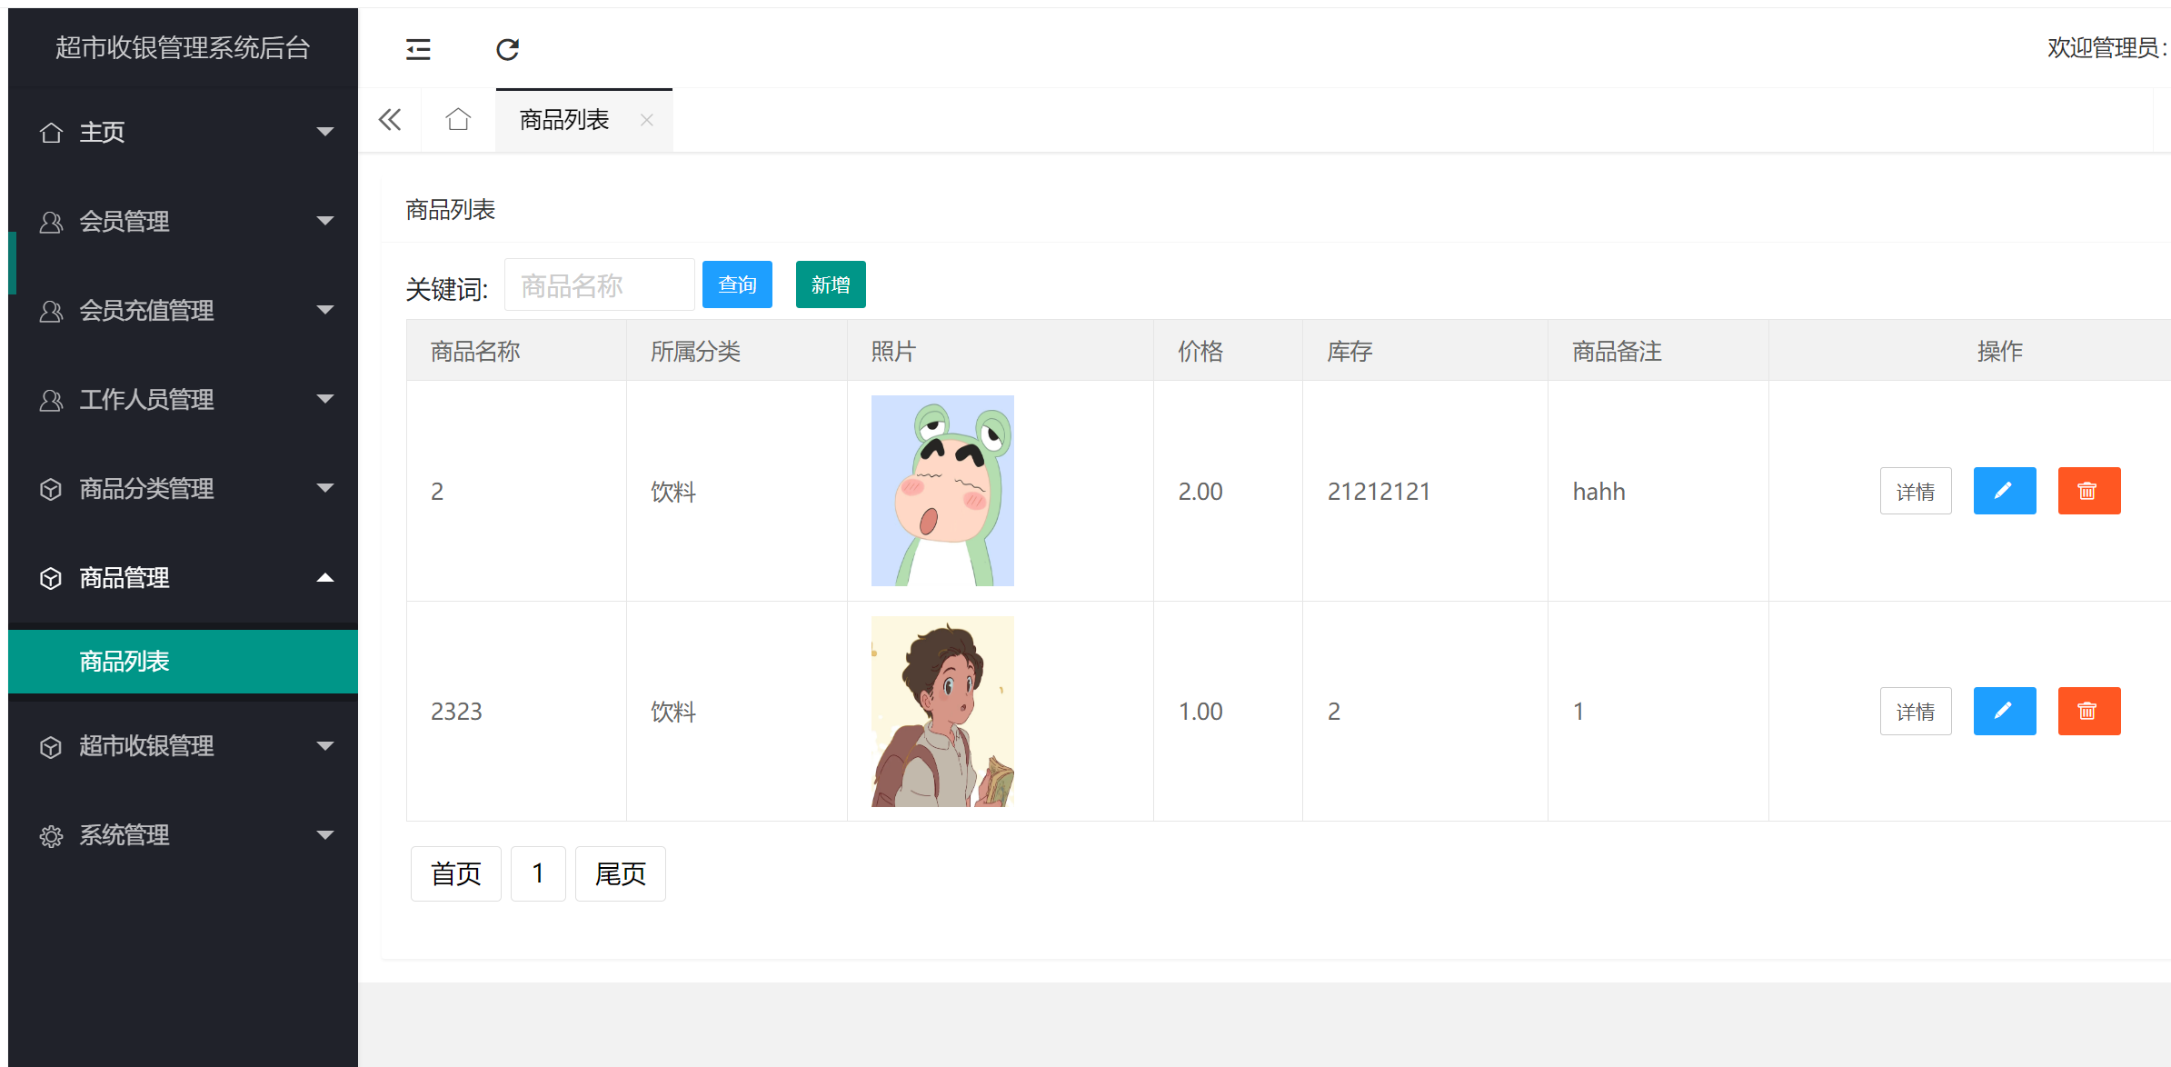Click the 新增 button to add product
The image size is (2171, 1067).
pos(830,284)
